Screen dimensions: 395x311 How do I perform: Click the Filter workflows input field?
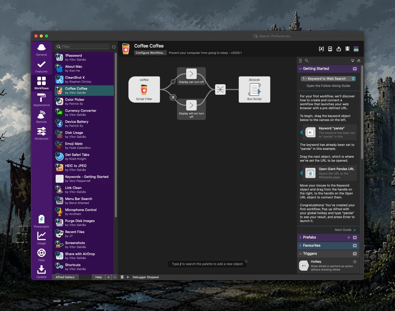pos(82,47)
